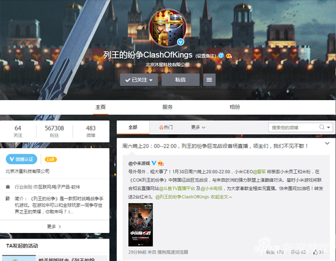Select the 全部 feed filter tab

tap(133, 127)
